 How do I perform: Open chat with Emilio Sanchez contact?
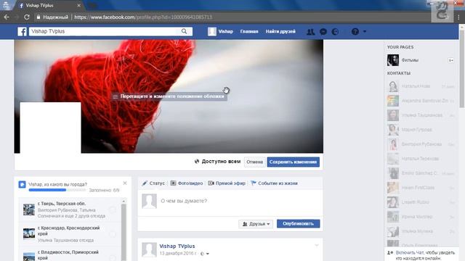coord(421,173)
